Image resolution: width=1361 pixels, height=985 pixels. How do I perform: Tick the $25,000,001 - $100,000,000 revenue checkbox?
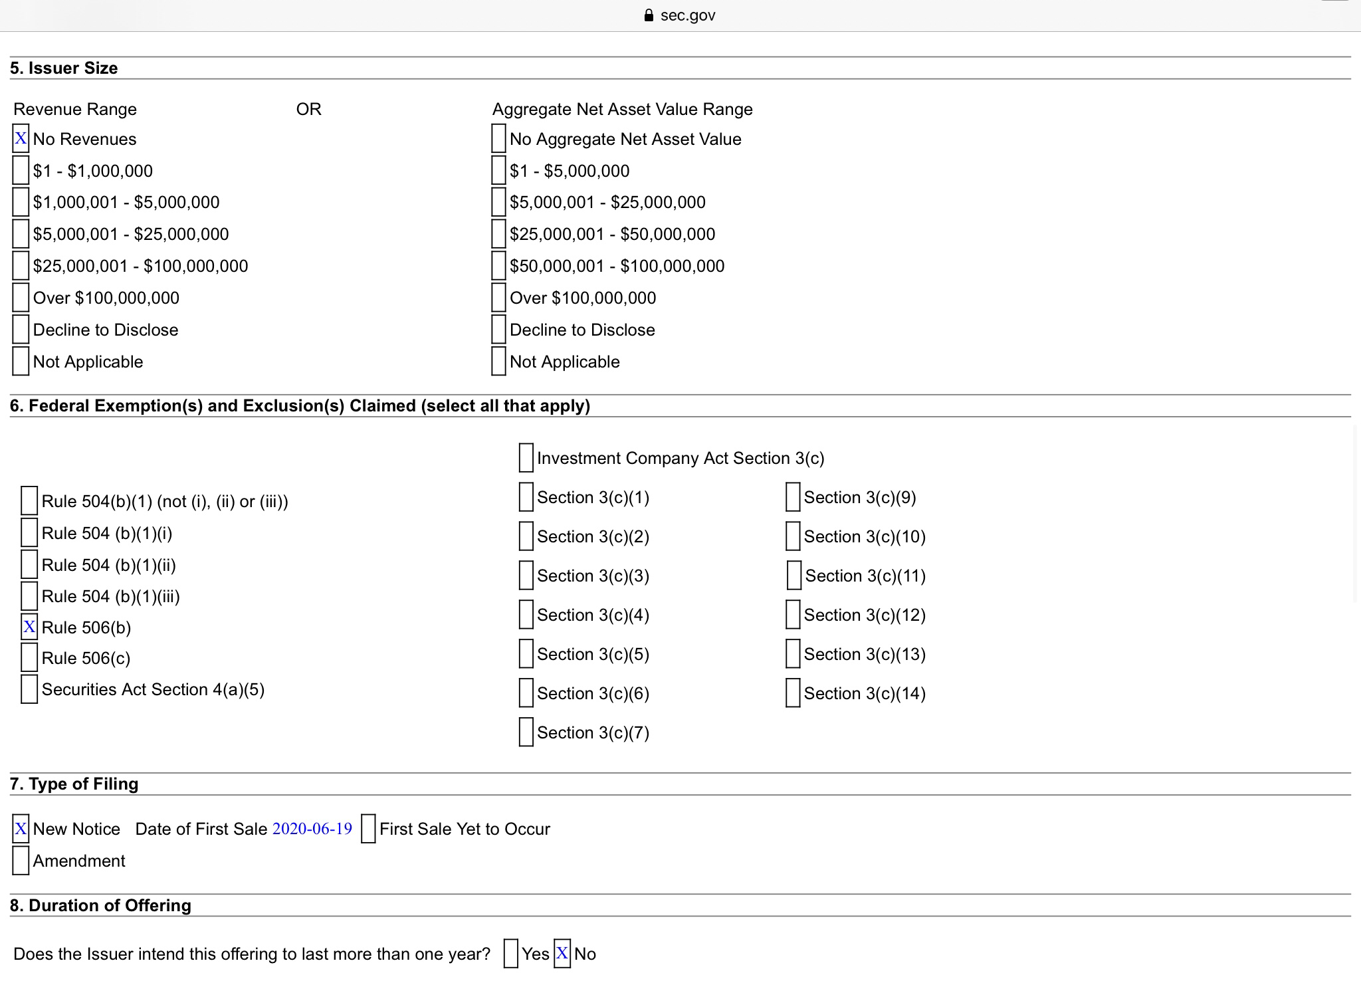pos(21,265)
